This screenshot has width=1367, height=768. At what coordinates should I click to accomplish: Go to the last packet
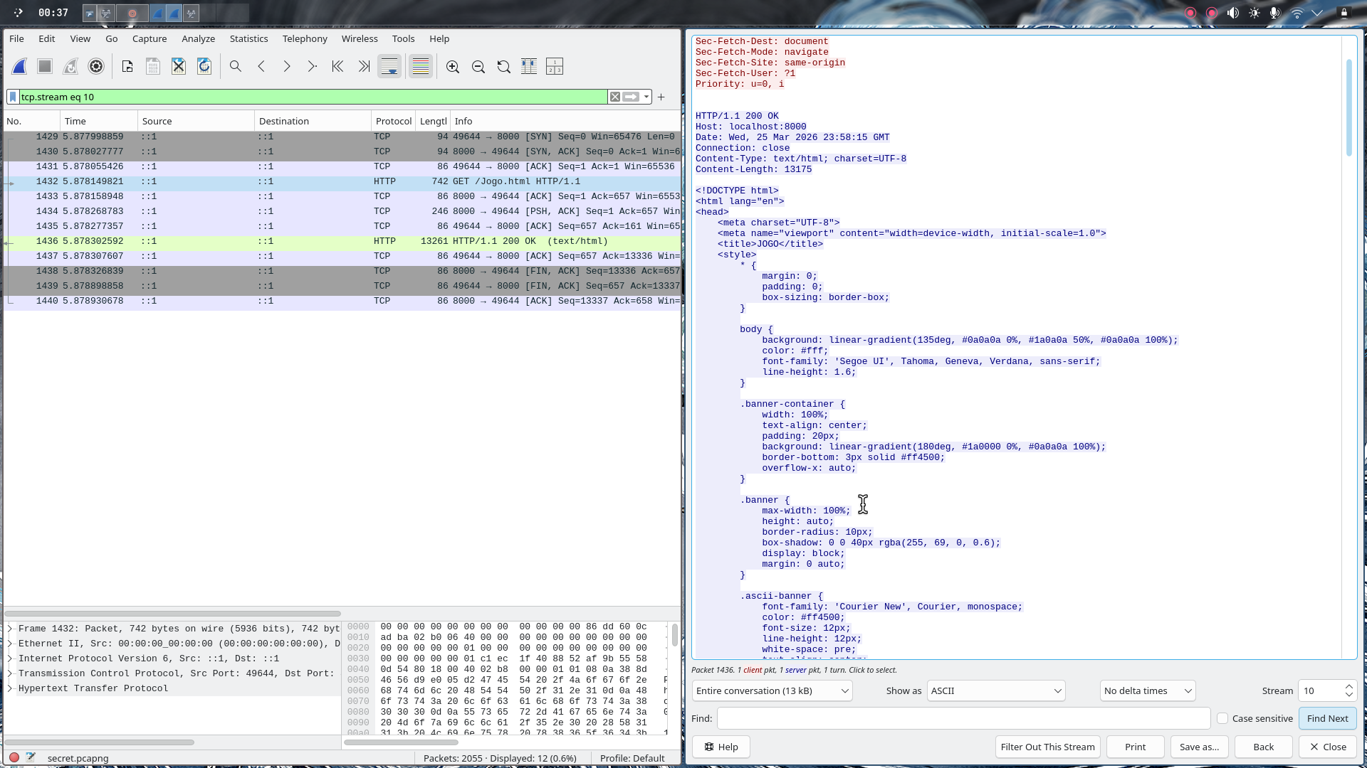pyautogui.click(x=364, y=66)
